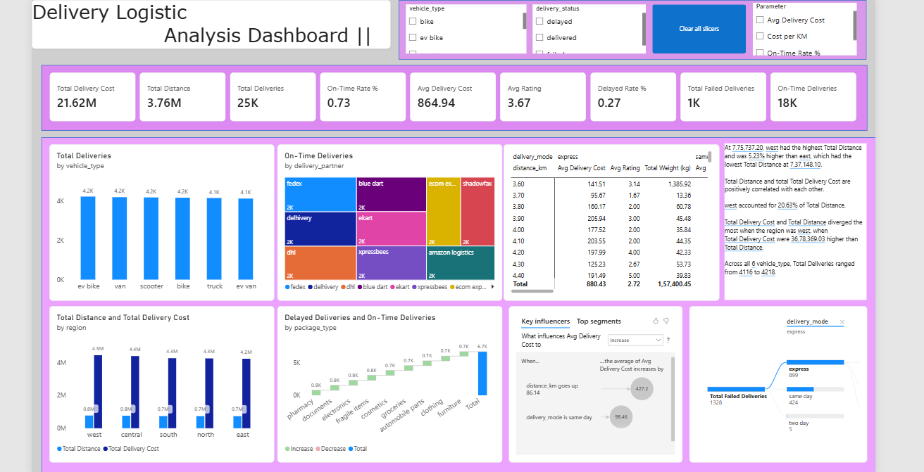
Task: Select the two day node in decomposition tree
Action: tap(816, 416)
